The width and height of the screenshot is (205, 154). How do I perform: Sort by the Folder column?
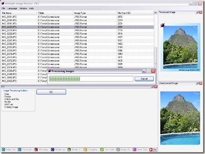point(55,13)
